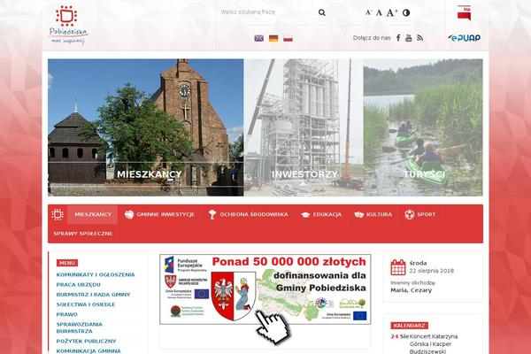Open Sołectwa i Osiedle sidebar link
This screenshot has width=531, height=354.
pyautogui.click(x=86, y=304)
